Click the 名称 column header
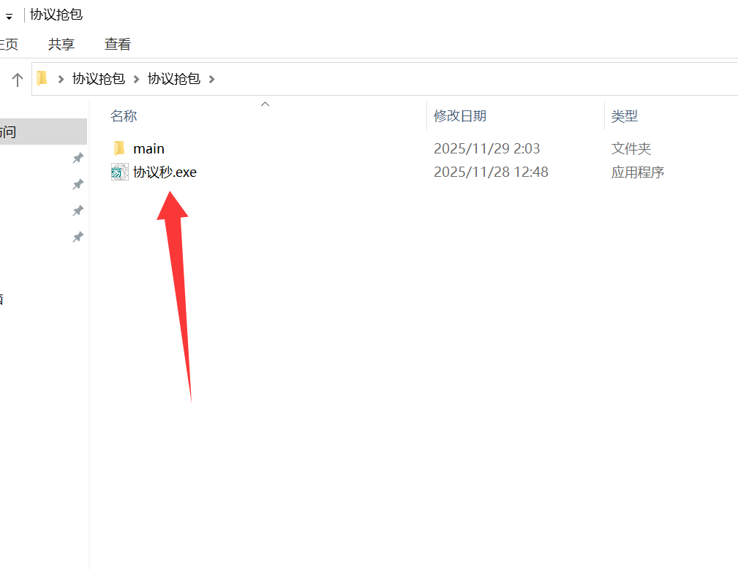Screen dimensions: 738x570 [124, 115]
